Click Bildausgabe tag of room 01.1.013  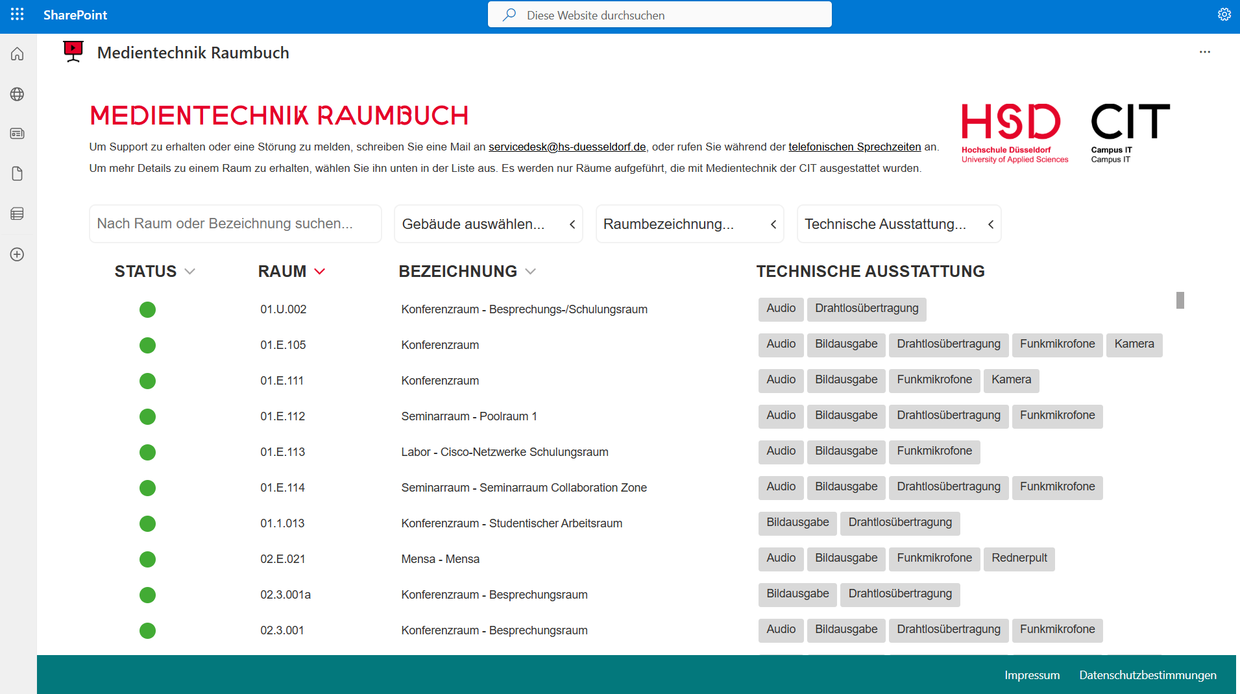coord(797,523)
